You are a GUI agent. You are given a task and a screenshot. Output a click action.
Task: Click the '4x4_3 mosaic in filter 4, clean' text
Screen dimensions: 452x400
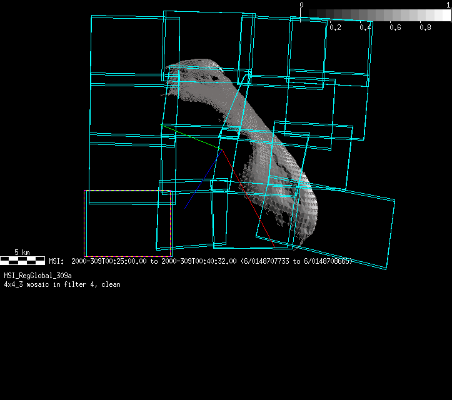[x=62, y=284]
